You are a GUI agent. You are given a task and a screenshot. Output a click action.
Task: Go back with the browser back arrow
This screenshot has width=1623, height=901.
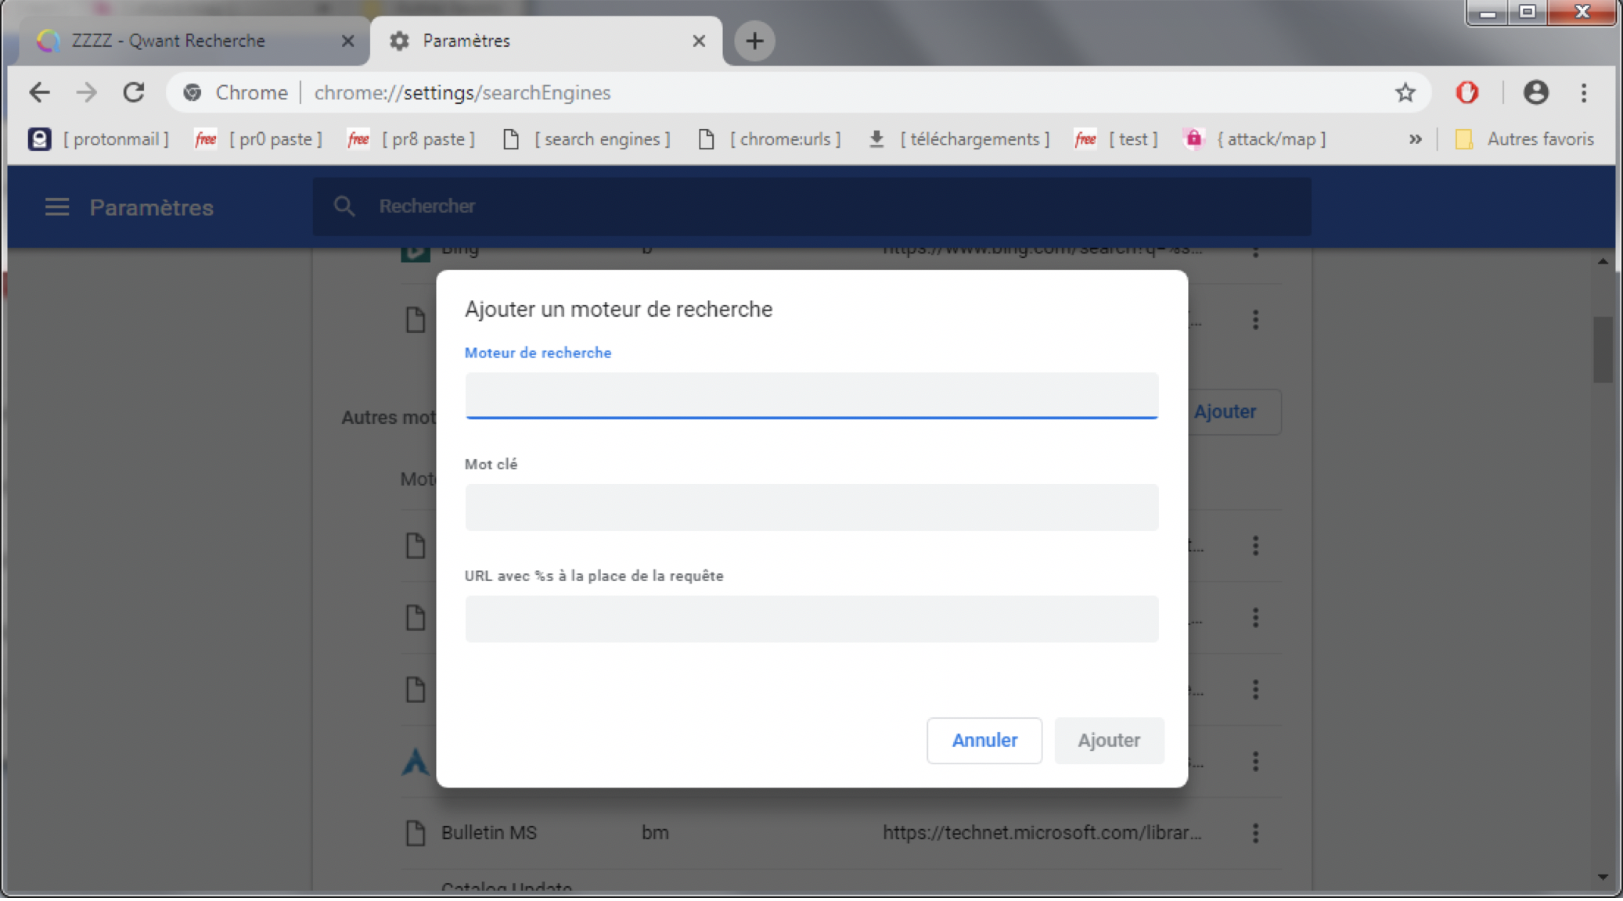[x=39, y=93]
